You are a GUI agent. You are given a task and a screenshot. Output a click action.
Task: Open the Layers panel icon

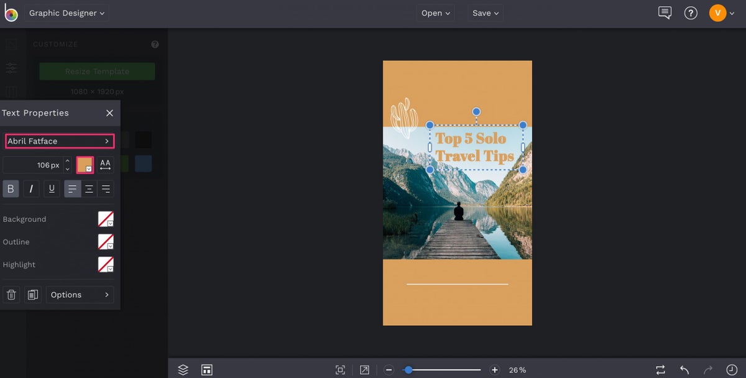(x=183, y=369)
